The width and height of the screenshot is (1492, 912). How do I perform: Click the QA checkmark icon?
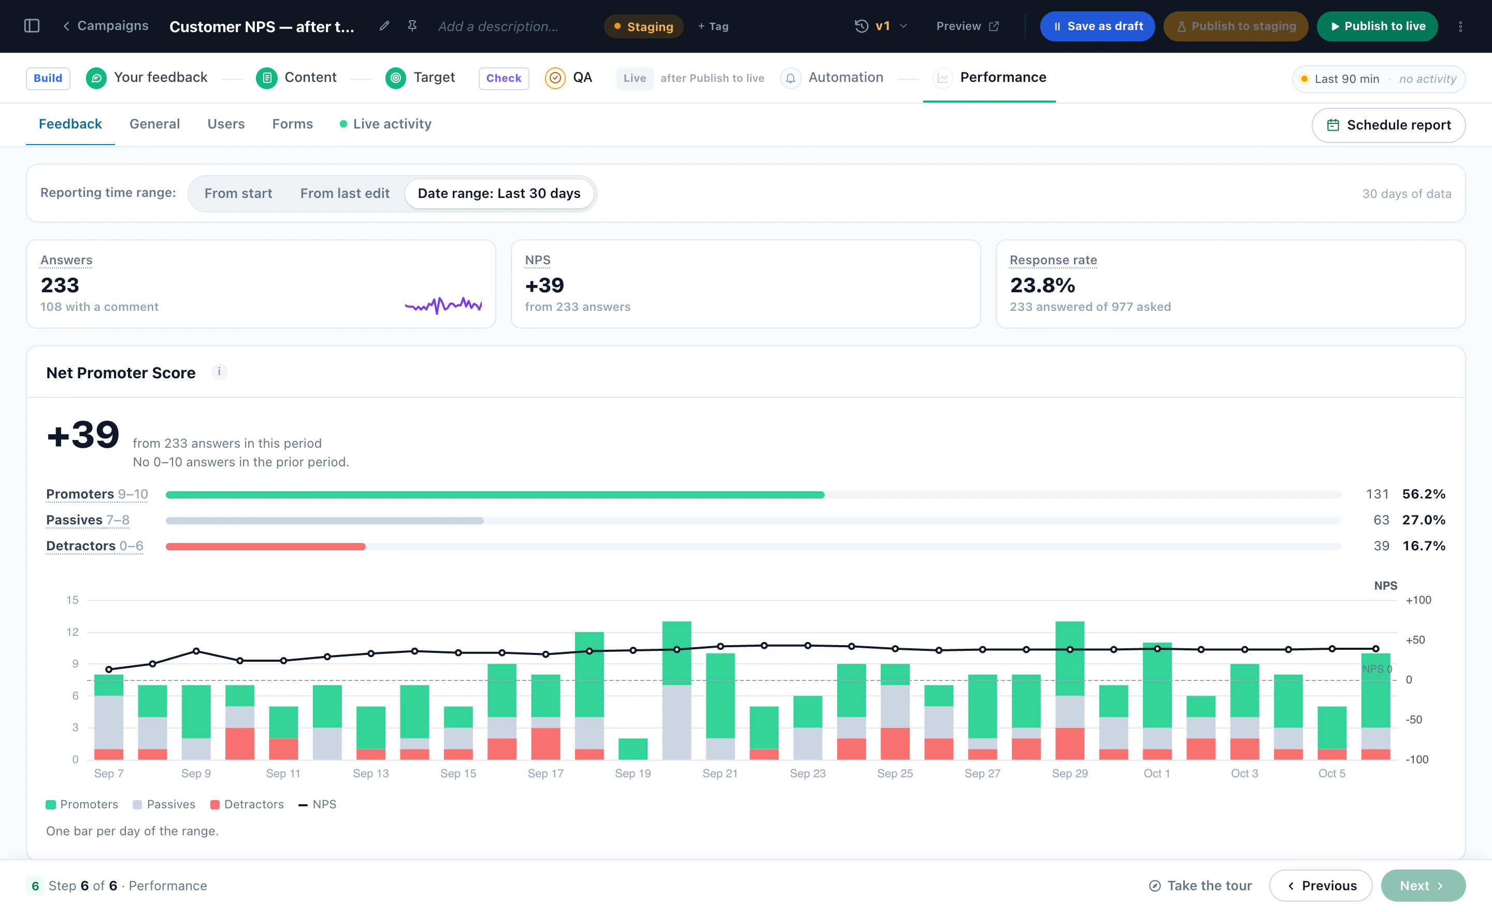[x=555, y=78]
